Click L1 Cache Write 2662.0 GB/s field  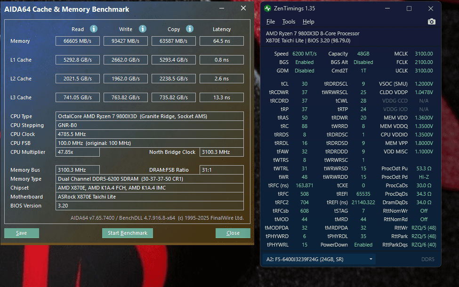126,60
